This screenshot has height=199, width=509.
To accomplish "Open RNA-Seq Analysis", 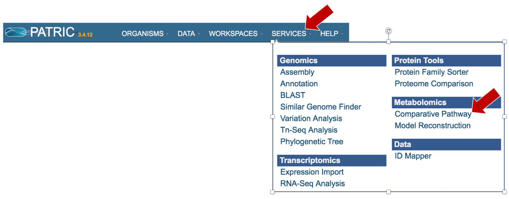I will point(312,183).
